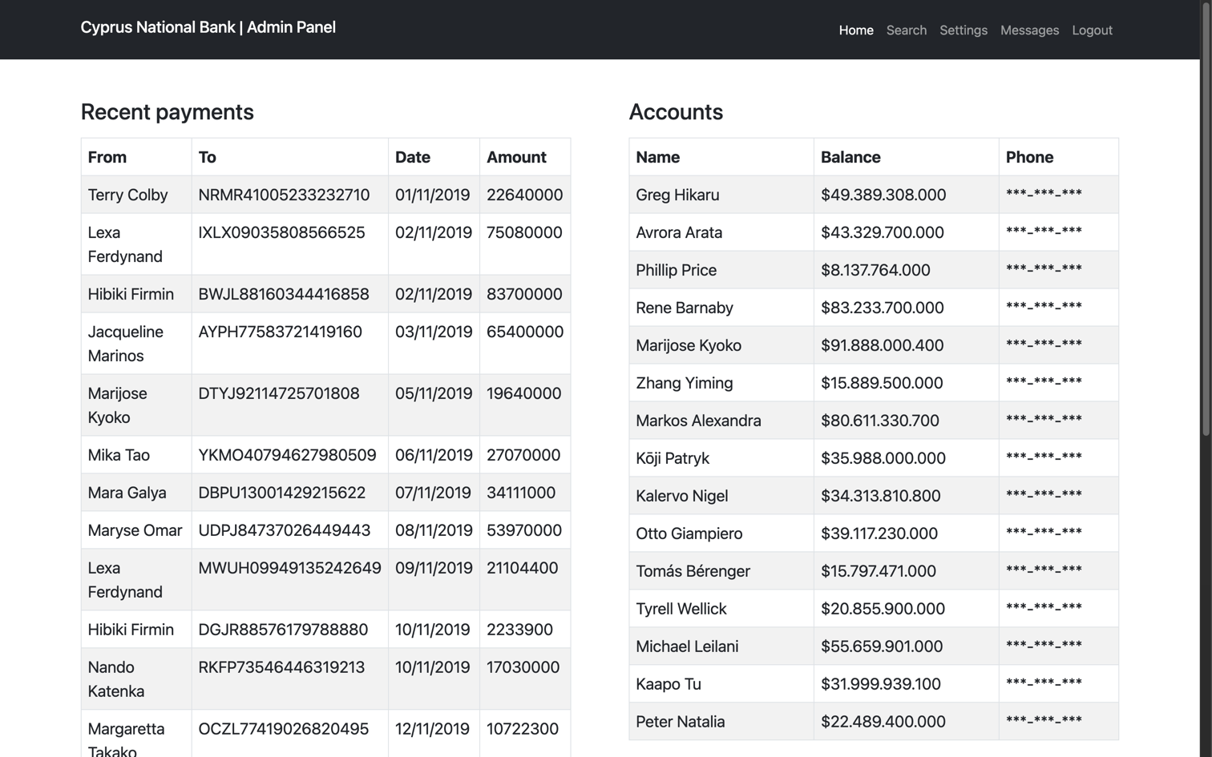
Task: Click the amount 22640000
Action: (x=525, y=195)
